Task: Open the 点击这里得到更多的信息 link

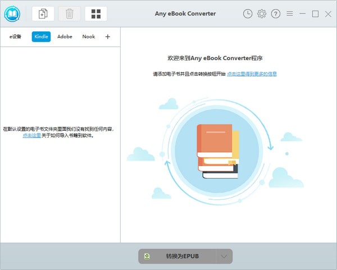Action: tap(252, 74)
